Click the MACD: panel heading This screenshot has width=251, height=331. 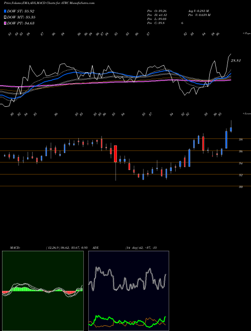click(x=15, y=248)
